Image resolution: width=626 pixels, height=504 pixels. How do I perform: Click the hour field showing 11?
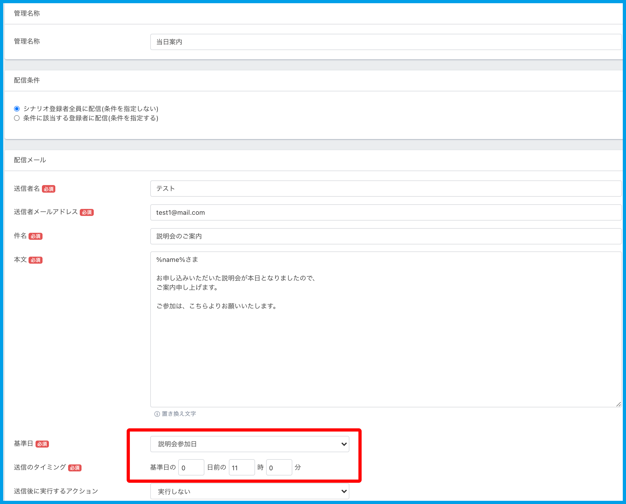pos(242,468)
